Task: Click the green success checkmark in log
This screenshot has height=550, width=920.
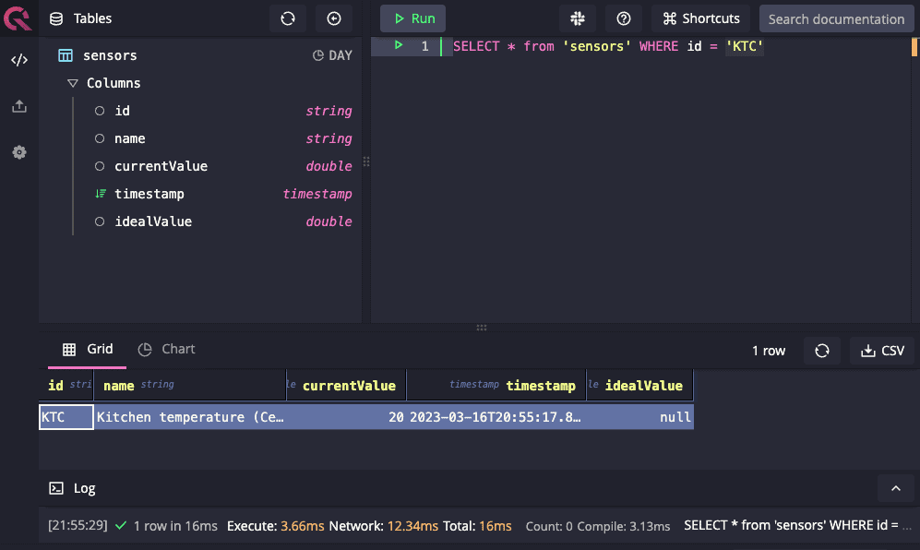Action: [x=121, y=526]
